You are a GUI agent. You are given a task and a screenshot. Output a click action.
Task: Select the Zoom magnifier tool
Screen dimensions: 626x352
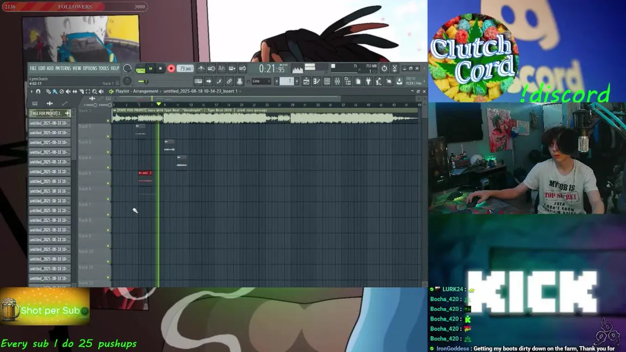(94, 91)
